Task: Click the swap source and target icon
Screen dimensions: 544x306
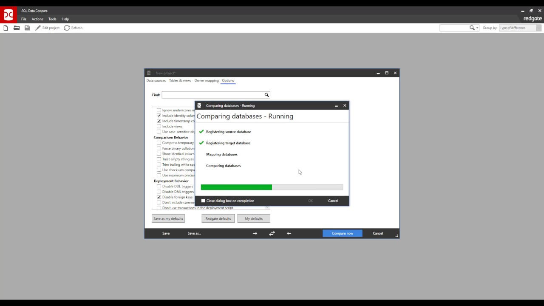Action: click(x=272, y=233)
